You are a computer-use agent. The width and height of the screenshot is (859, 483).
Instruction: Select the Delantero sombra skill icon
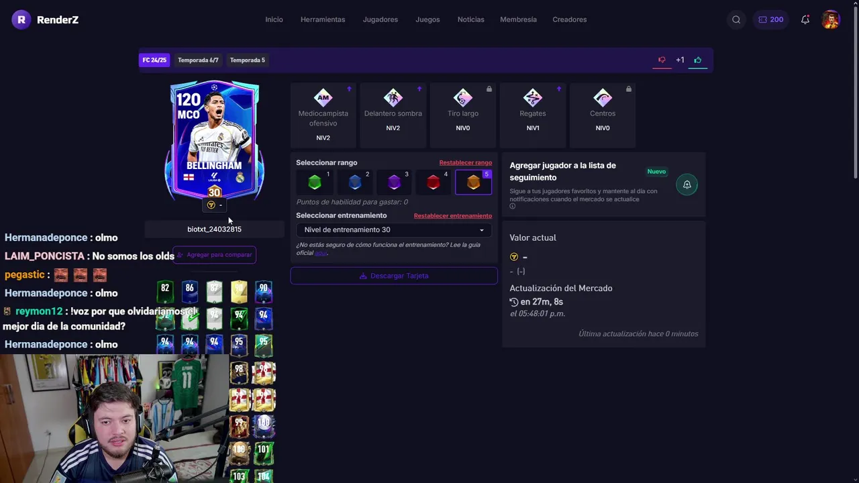(393, 97)
